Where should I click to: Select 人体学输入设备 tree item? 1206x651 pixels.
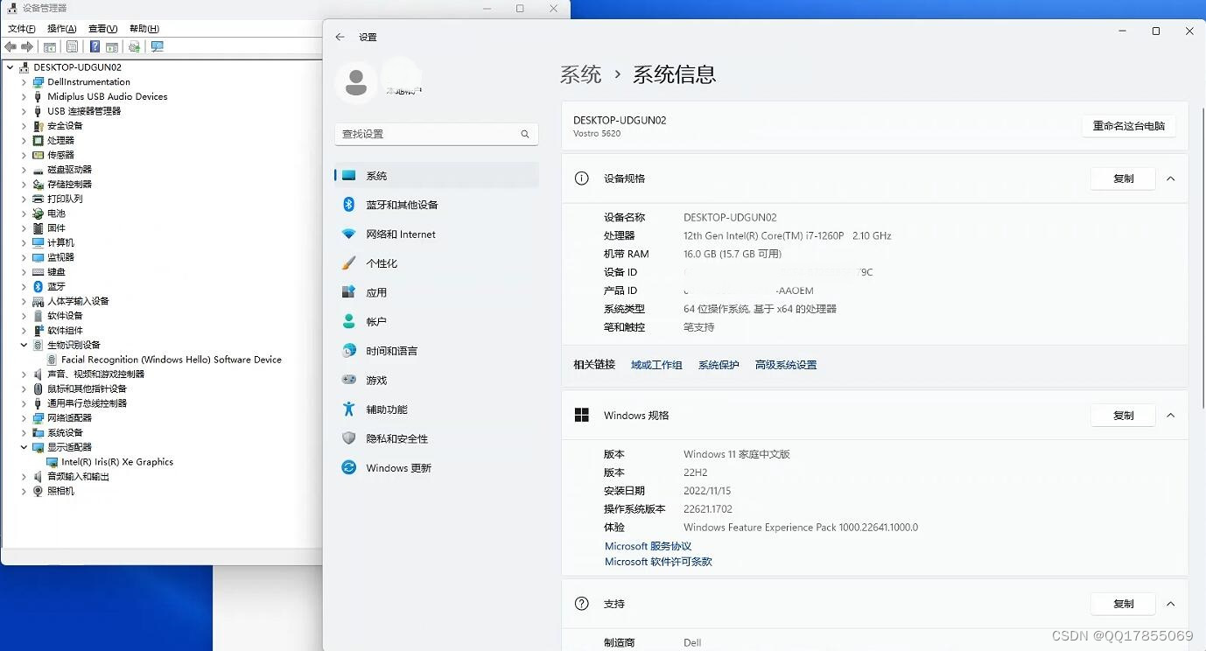[x=78, y=301]
